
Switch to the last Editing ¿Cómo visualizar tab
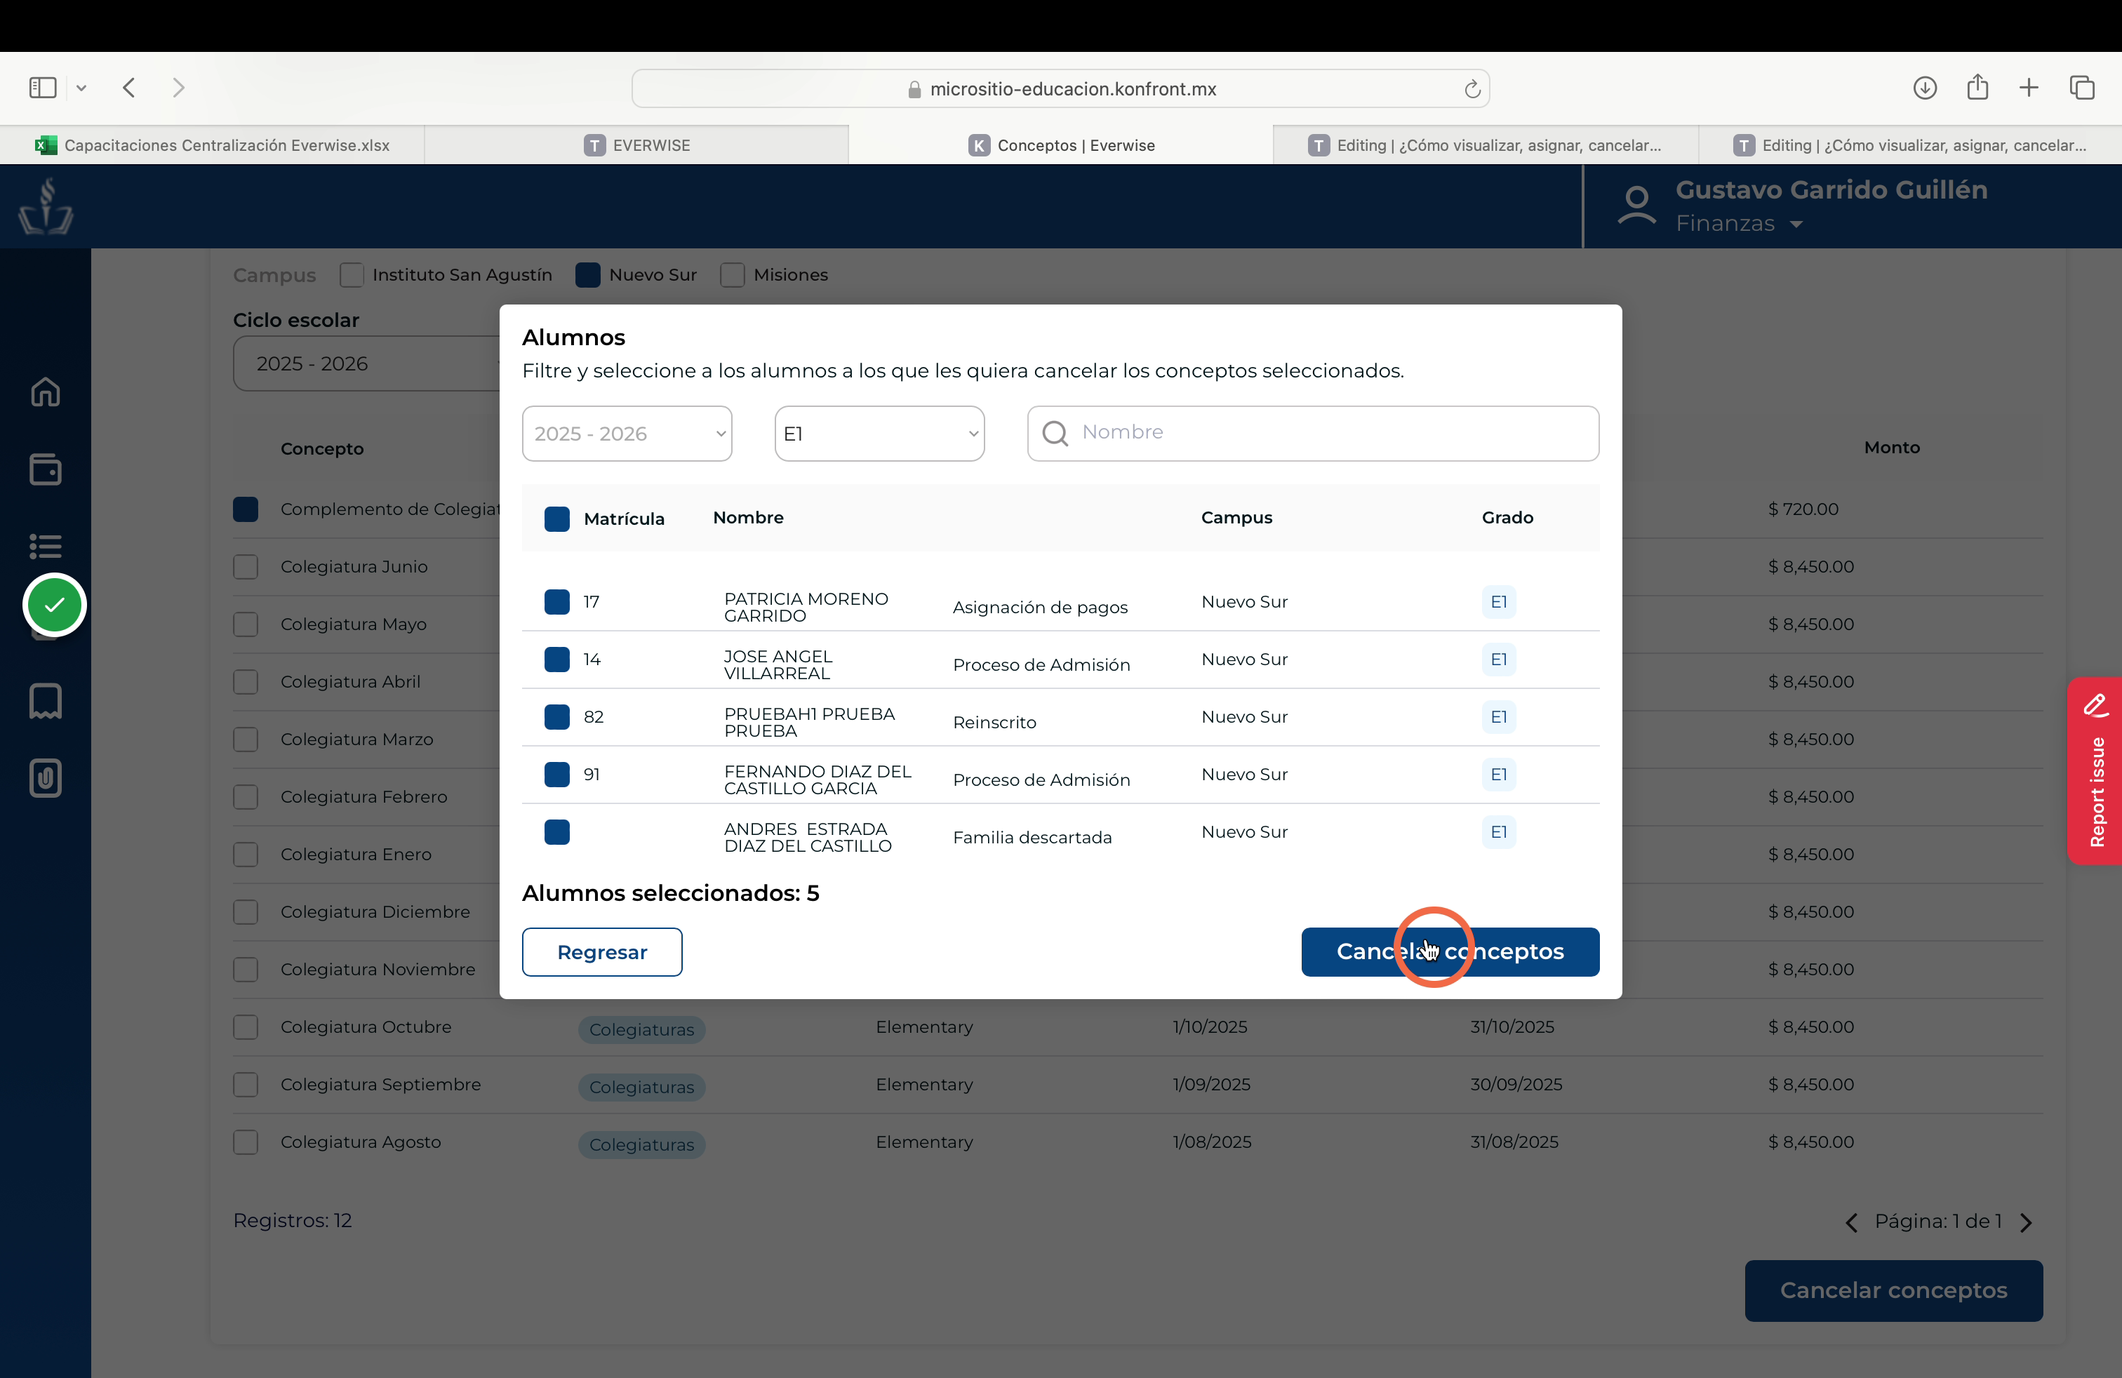pos(1910,145)
